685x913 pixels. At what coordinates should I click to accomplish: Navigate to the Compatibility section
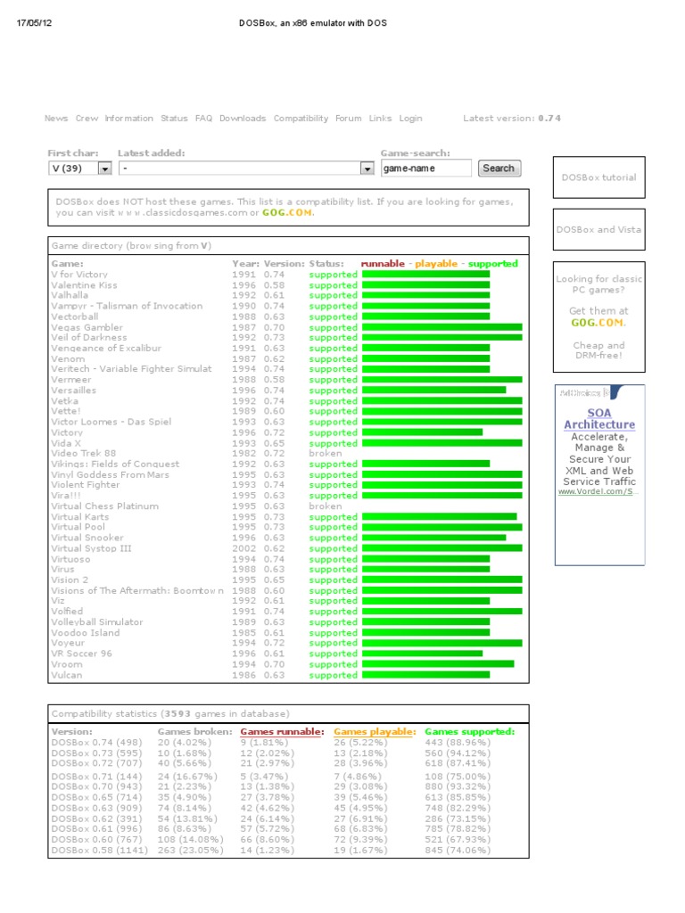click(x=301, y=119)
